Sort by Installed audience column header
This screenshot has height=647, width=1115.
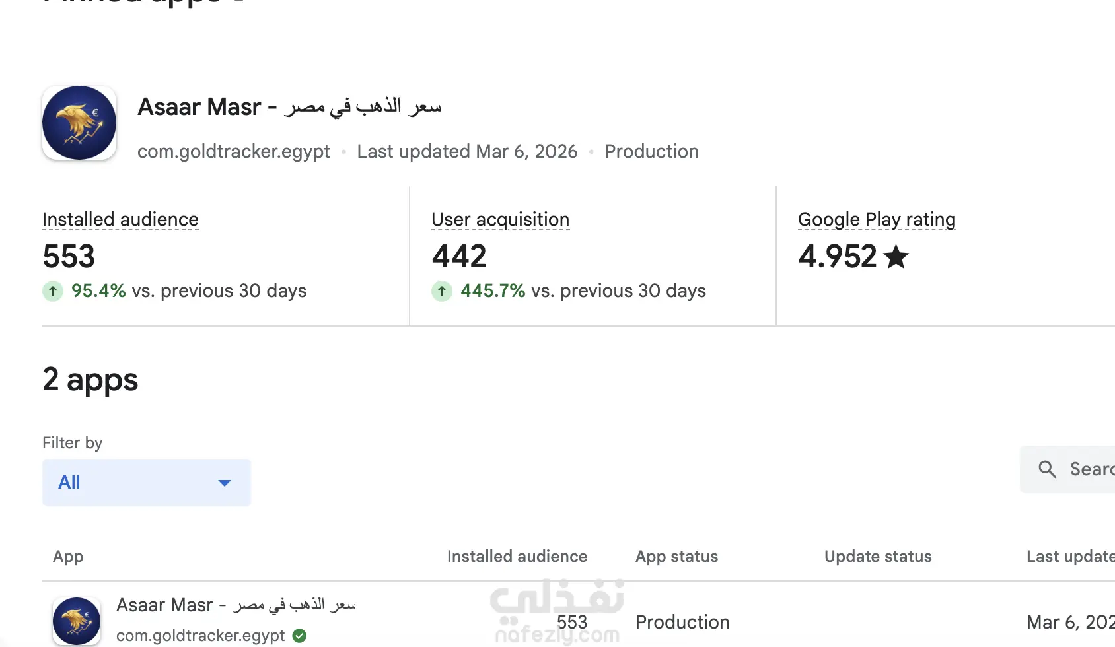tap(517, 557)
